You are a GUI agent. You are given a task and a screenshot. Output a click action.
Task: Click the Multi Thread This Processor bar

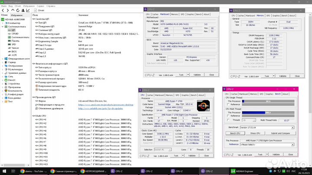click(268, 112)
